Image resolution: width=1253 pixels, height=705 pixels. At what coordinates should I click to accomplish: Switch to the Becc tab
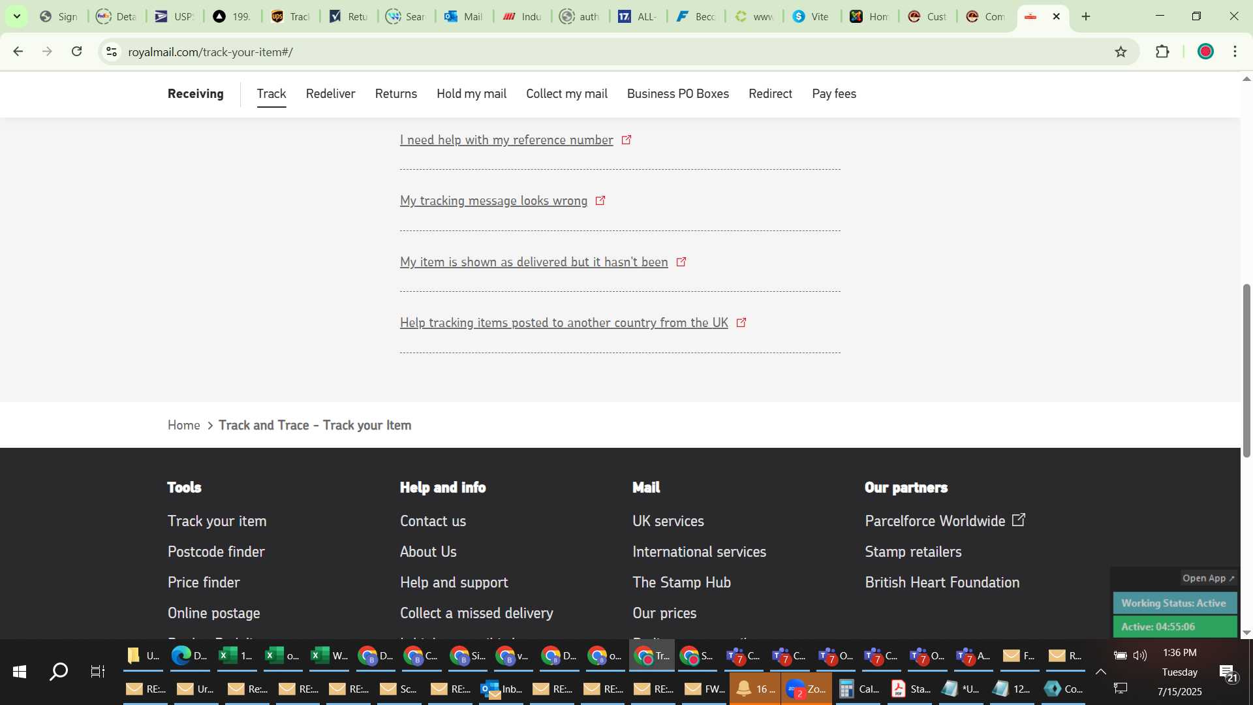[x=696, y=16]
